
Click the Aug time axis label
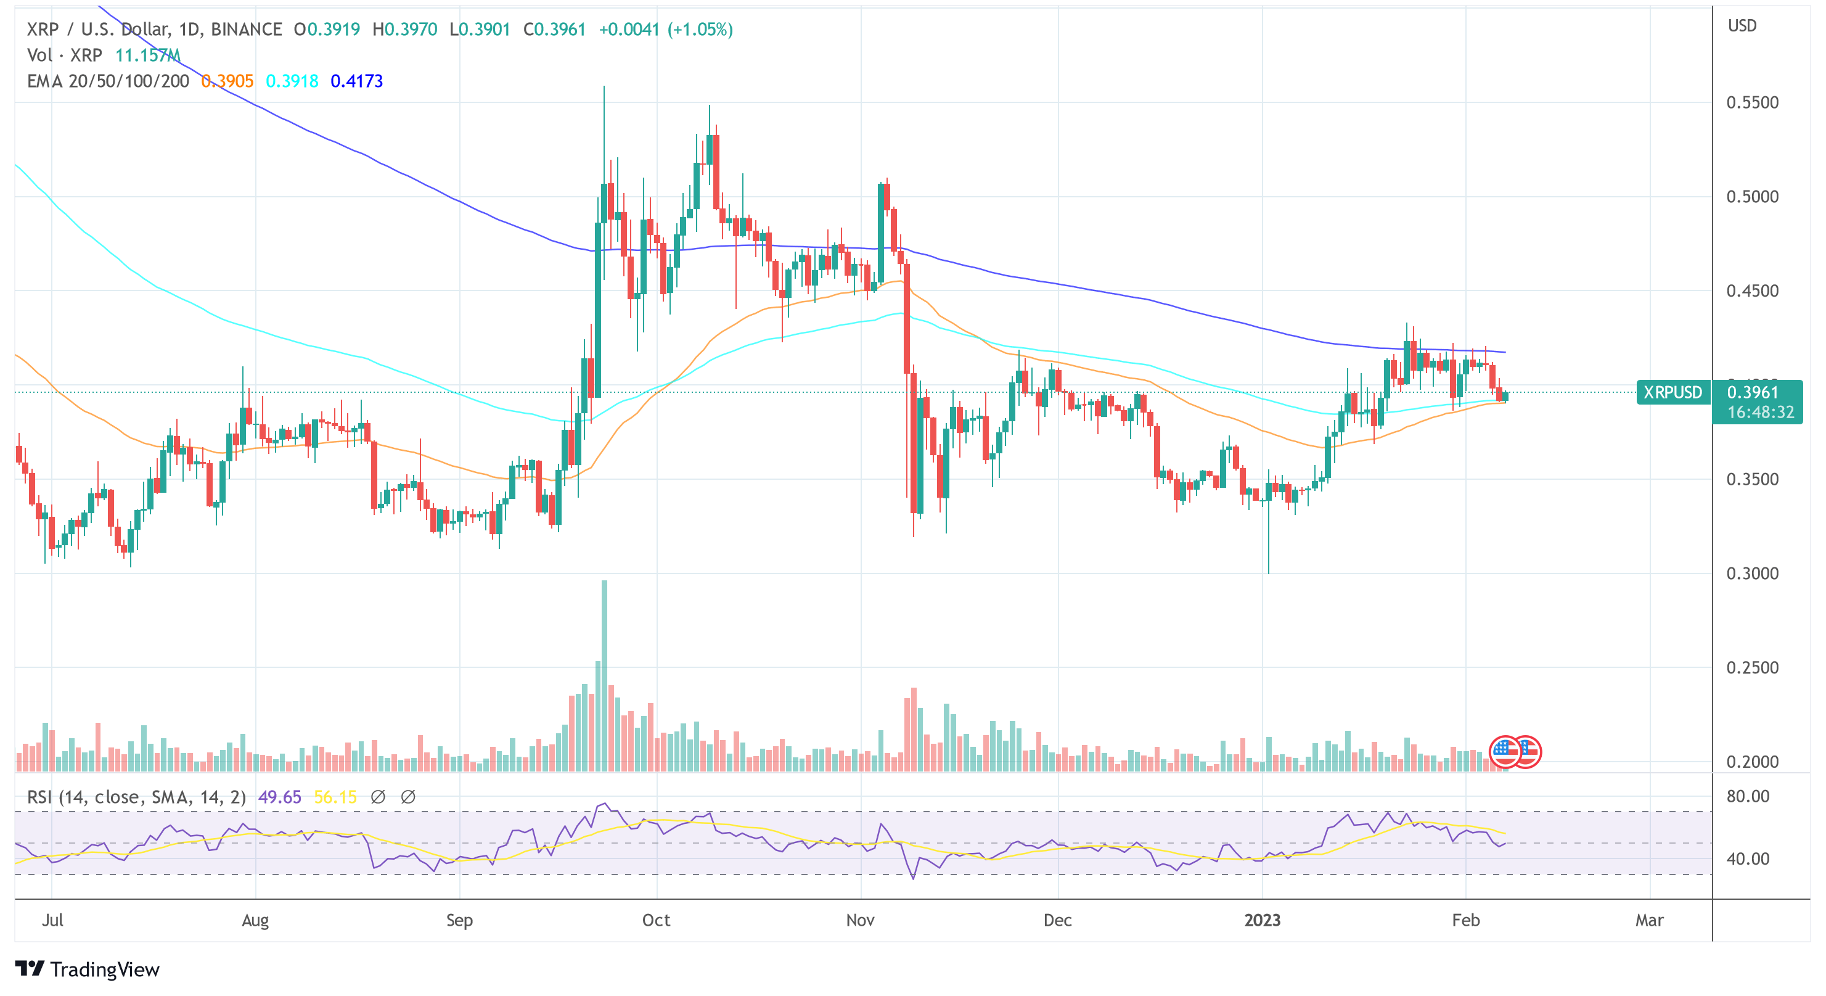(255, 920)
